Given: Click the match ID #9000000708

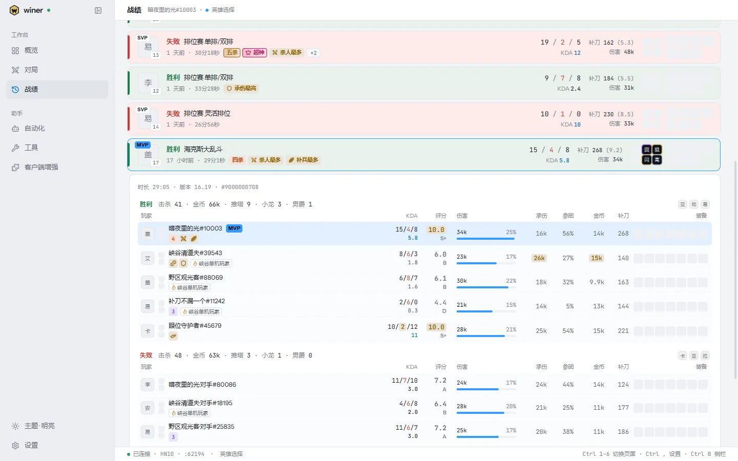Looking at the screenshot, I should click(x=240, y=187).
